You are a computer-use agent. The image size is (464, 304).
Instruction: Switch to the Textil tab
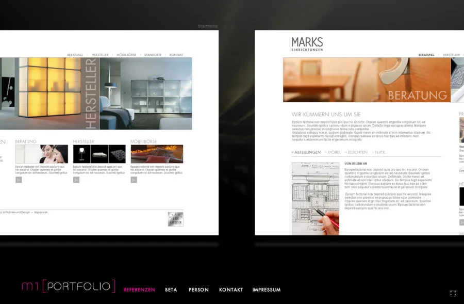[379, 152]
